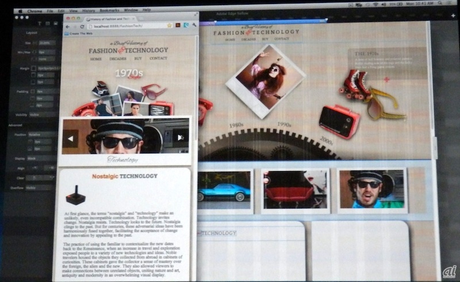Click the 2000s label on the gear
Image resolution: width=460 pixels, height=282 pixels.
[x=326, y=140]
